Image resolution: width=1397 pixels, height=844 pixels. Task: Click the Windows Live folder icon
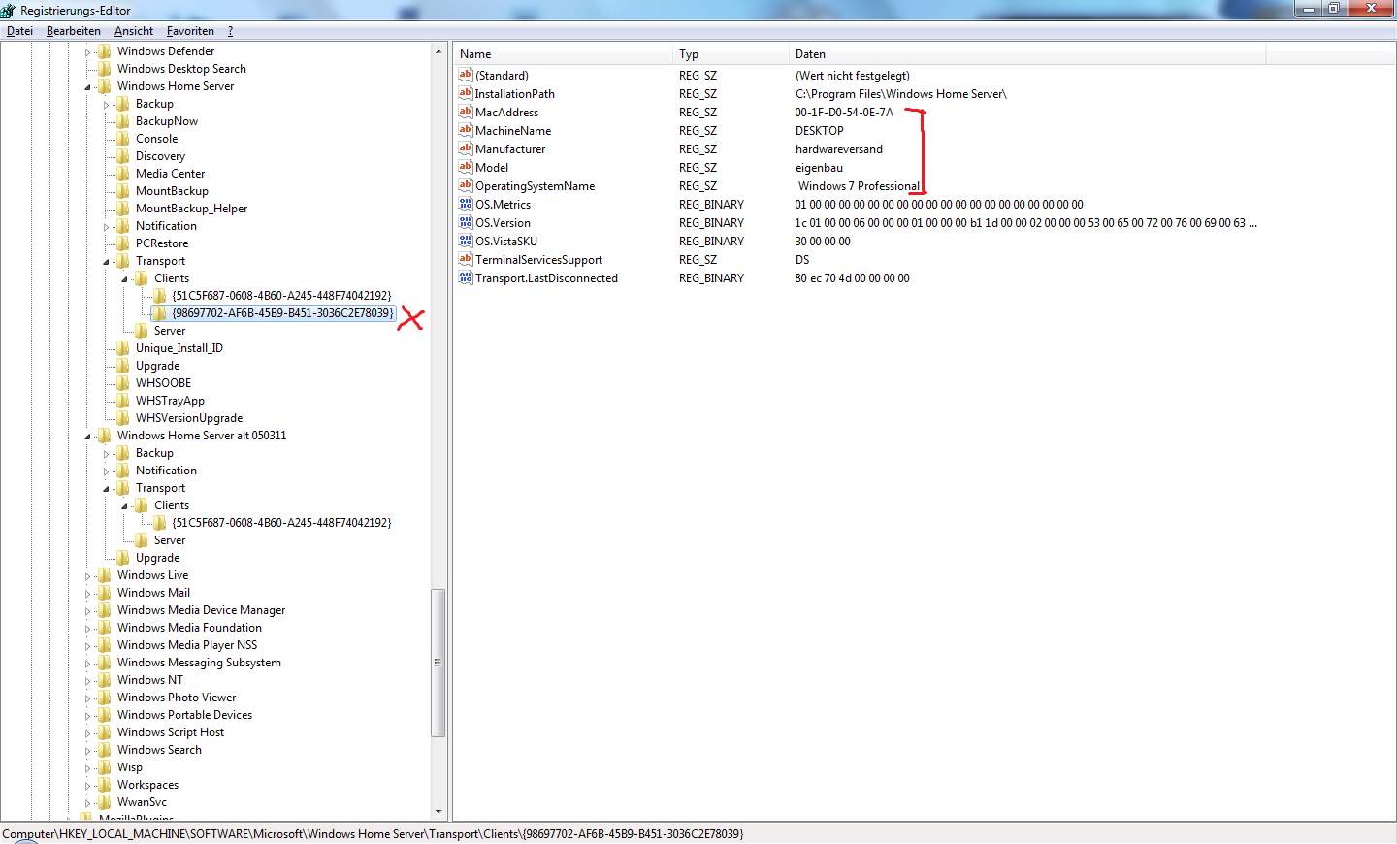(x=105, y=575)
